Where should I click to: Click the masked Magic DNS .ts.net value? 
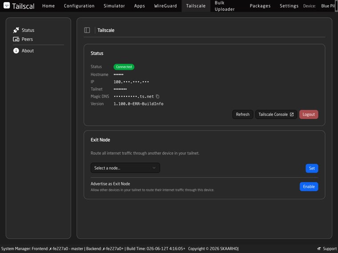coord(134,96)
